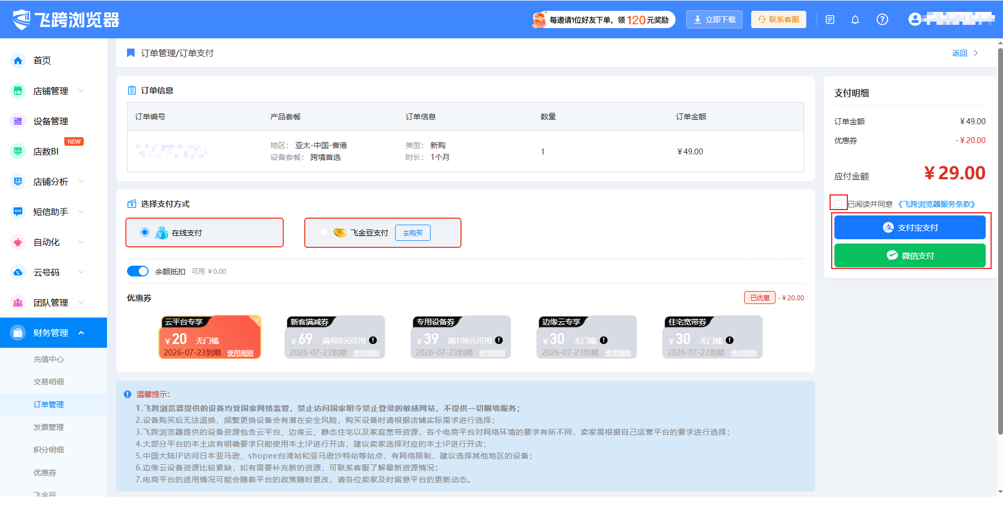Select the 边缘云专享 ¥30 coupon

tap(587, 337)
